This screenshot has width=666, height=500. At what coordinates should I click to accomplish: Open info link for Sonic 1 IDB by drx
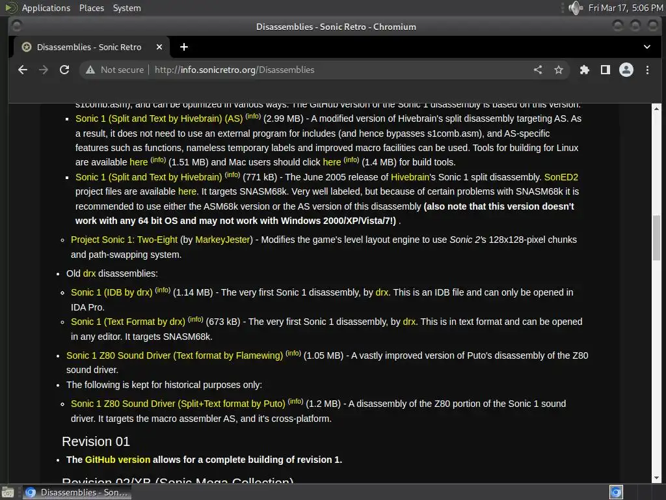(x=163, y=290)
